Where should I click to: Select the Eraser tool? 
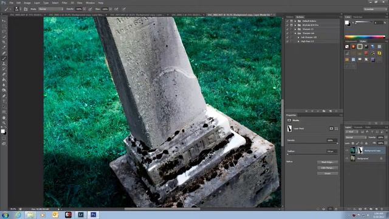tap(4, 74)
